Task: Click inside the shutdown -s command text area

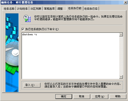Action: coord(71,56)
